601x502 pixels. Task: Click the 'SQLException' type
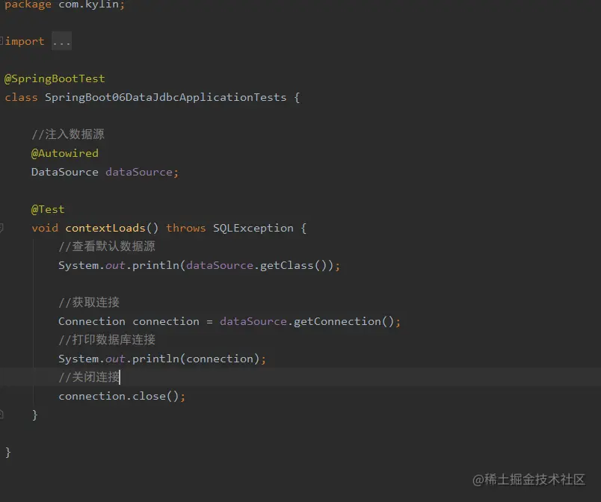point(253,229)
